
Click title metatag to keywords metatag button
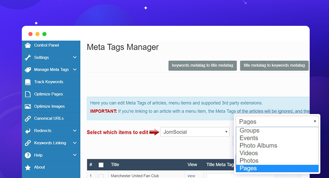pos(274,66)
